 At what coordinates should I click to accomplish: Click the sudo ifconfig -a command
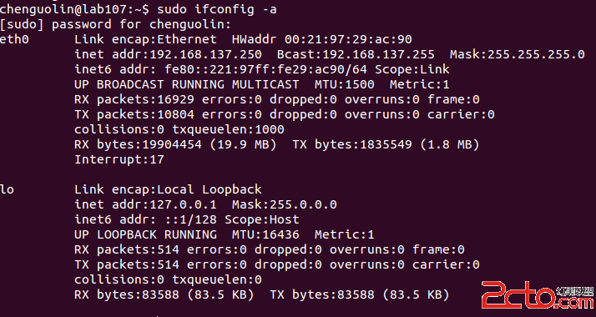coord(217,9)
